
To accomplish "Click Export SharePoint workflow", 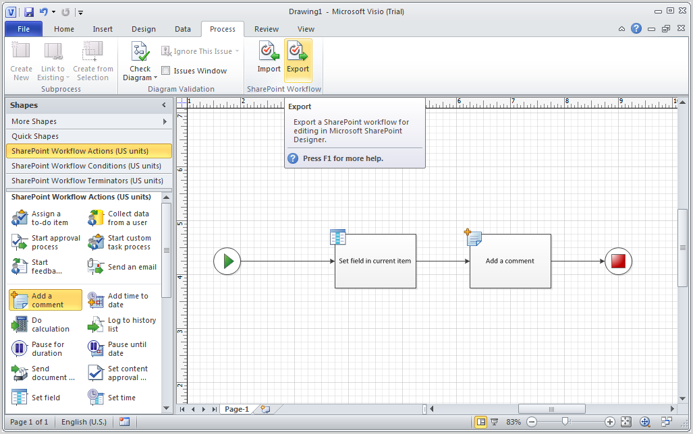I will point(298,61).
